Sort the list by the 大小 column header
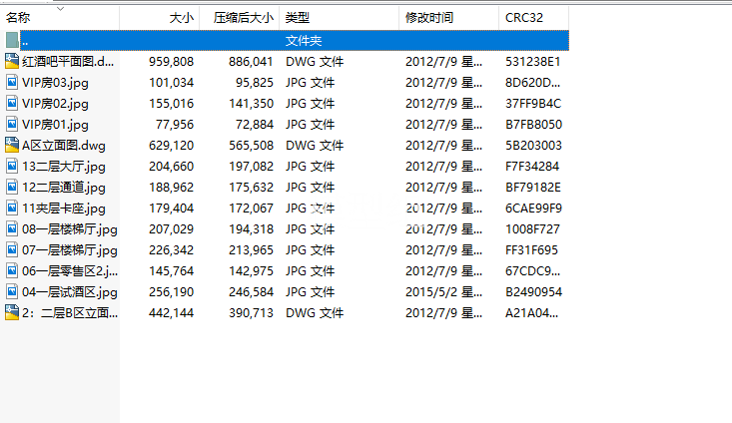Image resolution: width=732 pixels, height=423 pixels. [180, 18]
